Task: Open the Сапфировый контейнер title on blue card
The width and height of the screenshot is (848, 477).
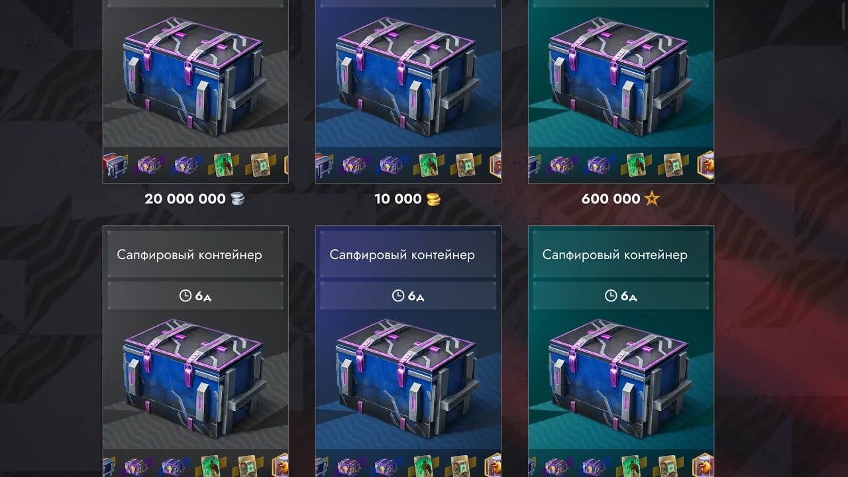Action: point(402,255)
